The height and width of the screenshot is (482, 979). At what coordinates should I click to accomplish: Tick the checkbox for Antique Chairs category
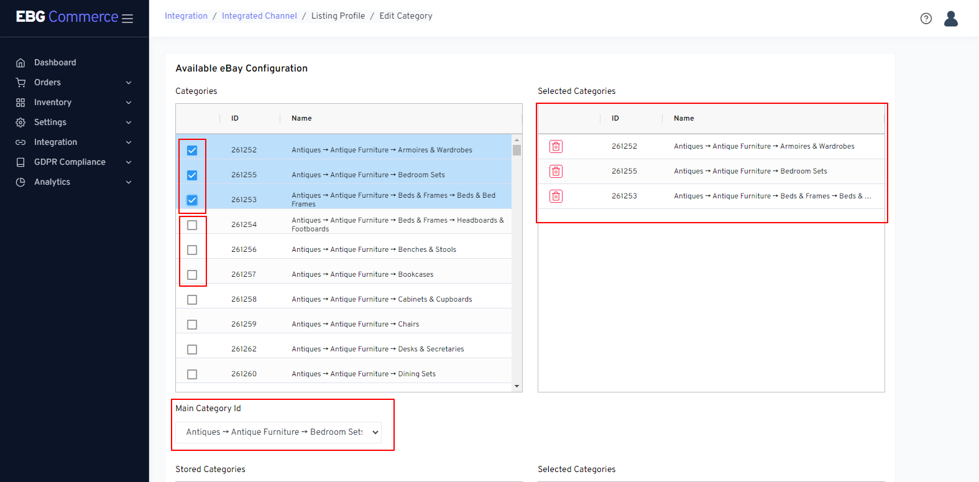(x=192, y=325)
